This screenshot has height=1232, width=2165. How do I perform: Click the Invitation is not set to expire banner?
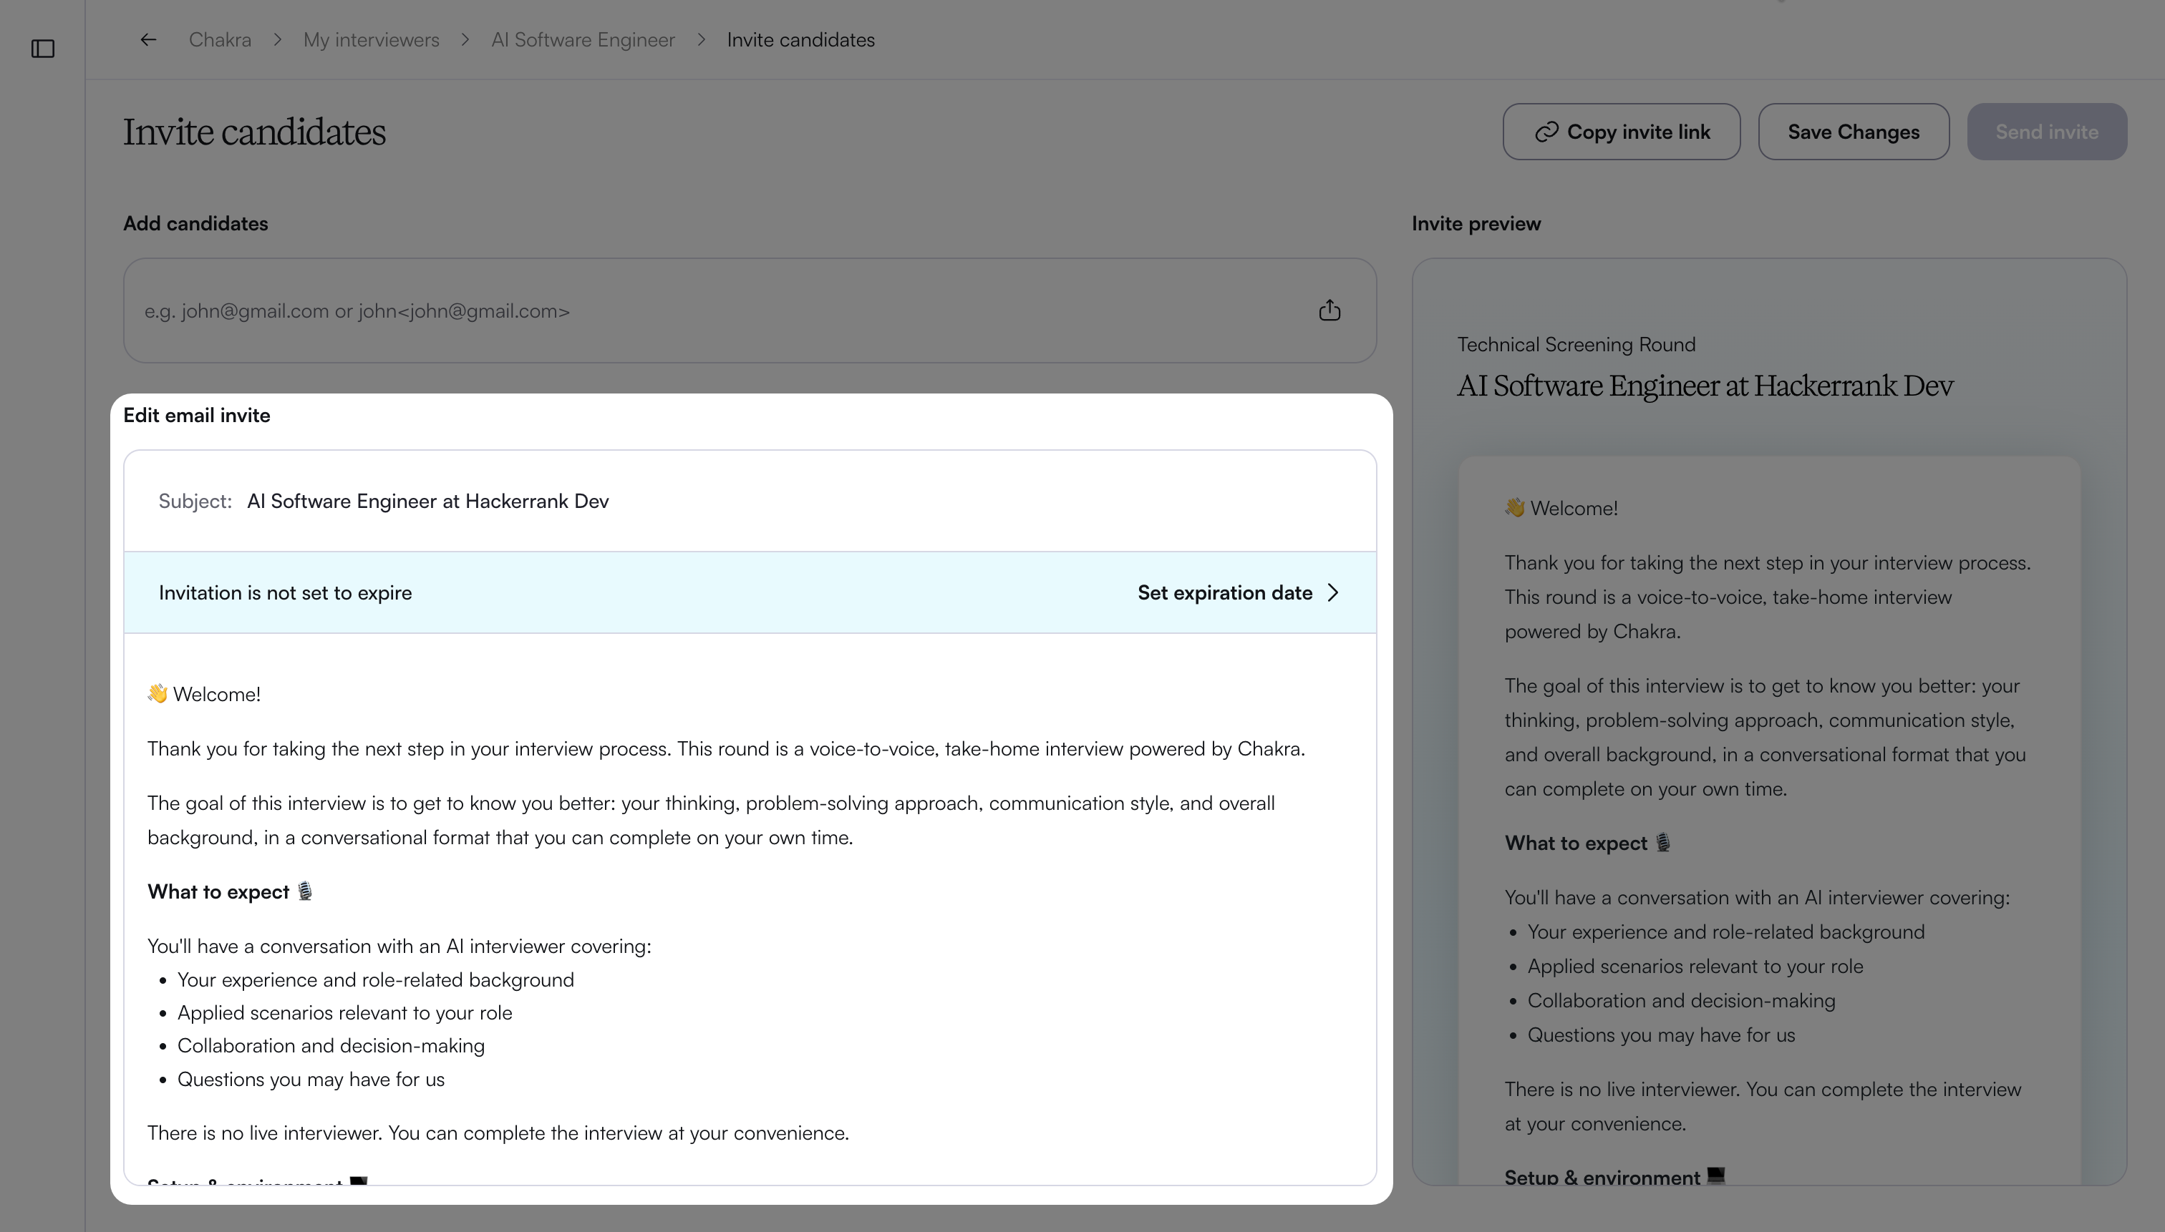tap(750, 592)
